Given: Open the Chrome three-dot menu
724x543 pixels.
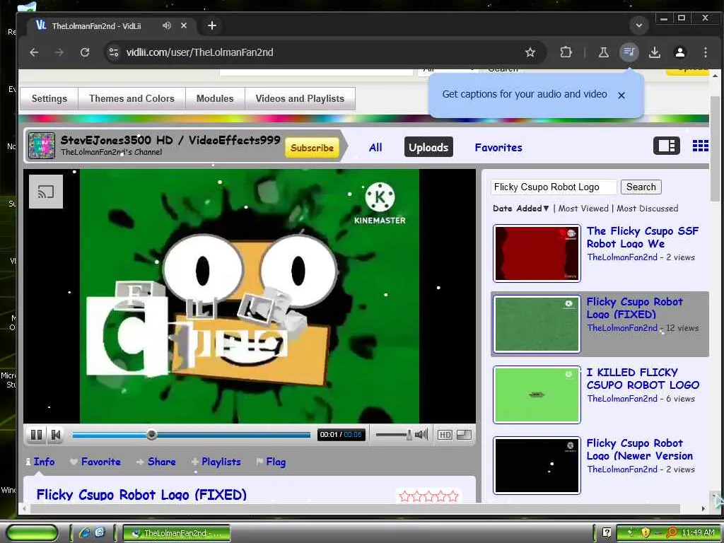Looking at the screenshot, I should (705, 52).
